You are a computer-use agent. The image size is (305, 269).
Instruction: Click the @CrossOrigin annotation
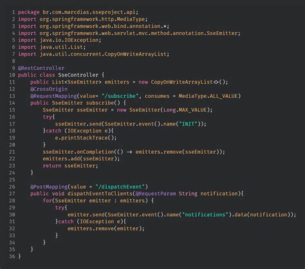[49, 89]
